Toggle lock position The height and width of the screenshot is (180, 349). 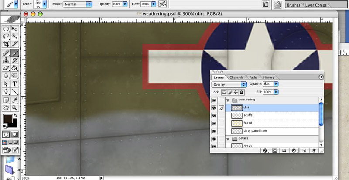coord(236,92)
